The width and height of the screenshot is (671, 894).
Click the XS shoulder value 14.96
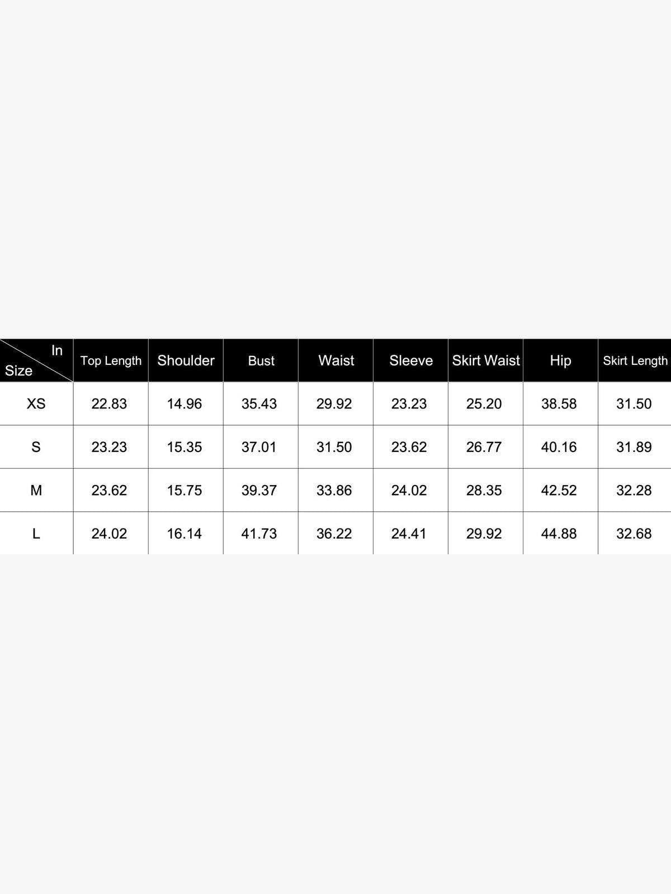click(x=184, y=403)
